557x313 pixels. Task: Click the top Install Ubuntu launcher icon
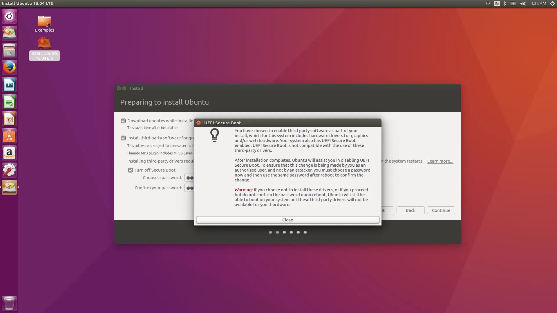(9, 33)
